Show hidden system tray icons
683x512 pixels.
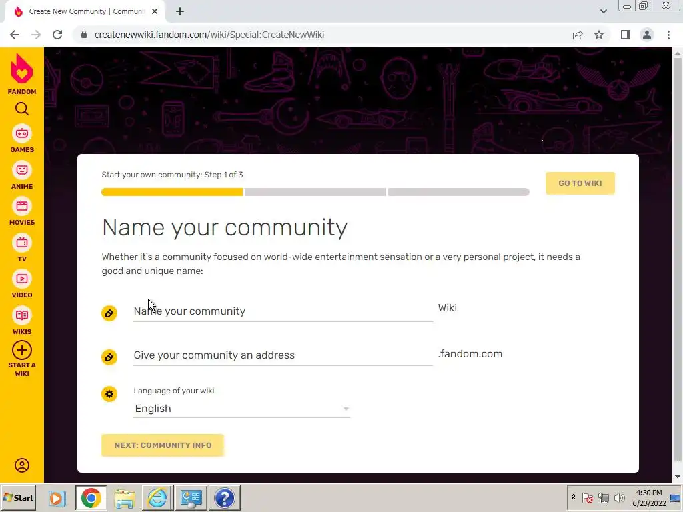[573, 497]
